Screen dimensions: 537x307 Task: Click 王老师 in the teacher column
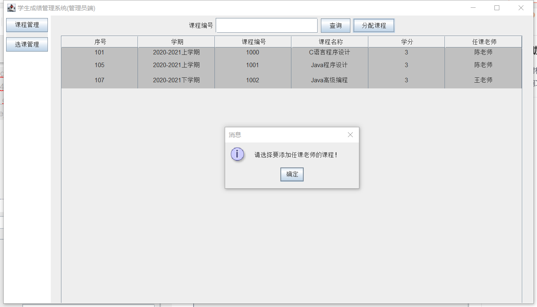(x=483, y=80)
